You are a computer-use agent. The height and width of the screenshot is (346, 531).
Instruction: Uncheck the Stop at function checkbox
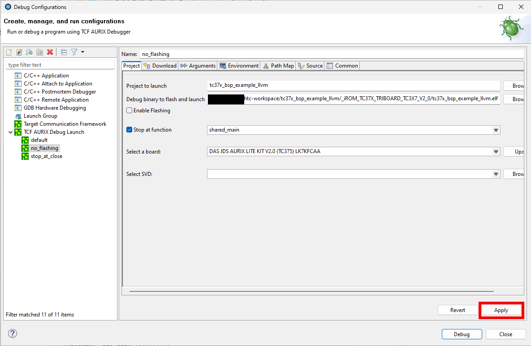[x=130, y=130]
